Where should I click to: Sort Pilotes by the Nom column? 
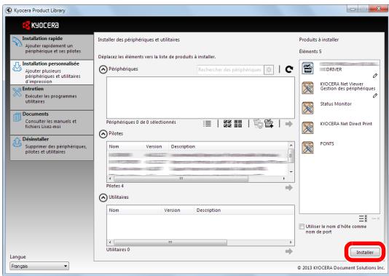tap(114, 146)
